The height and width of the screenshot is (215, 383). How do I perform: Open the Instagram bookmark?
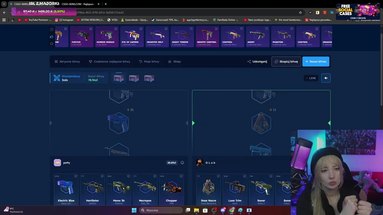coord(64,20)
